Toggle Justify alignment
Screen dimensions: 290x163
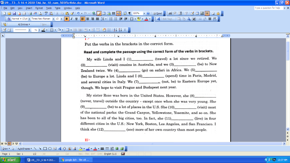coord(97,19)
